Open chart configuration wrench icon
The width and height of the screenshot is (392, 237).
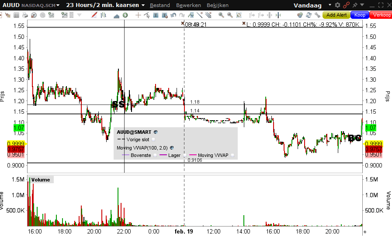(x=318, y=15)
